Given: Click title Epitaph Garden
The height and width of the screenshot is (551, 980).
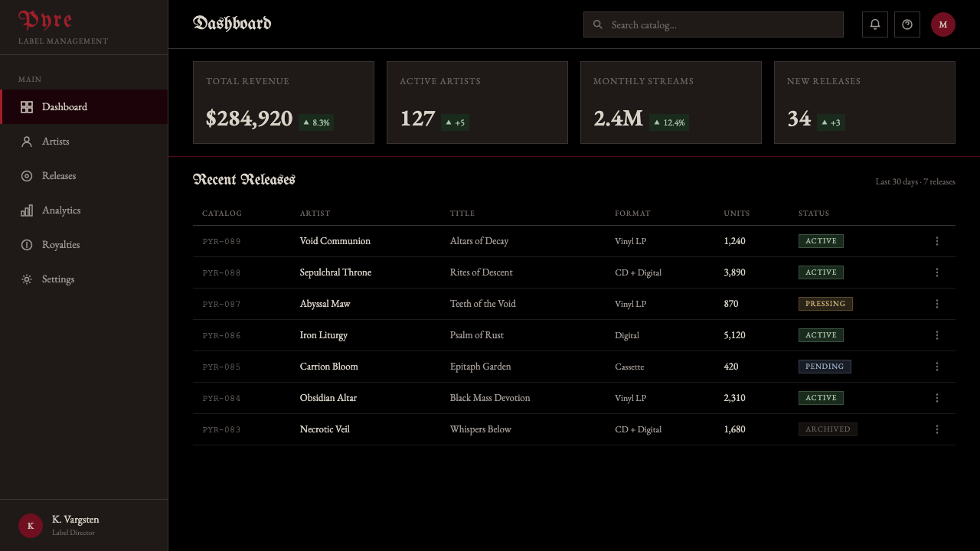Looking at the screenshot, I should pos(481,367).
